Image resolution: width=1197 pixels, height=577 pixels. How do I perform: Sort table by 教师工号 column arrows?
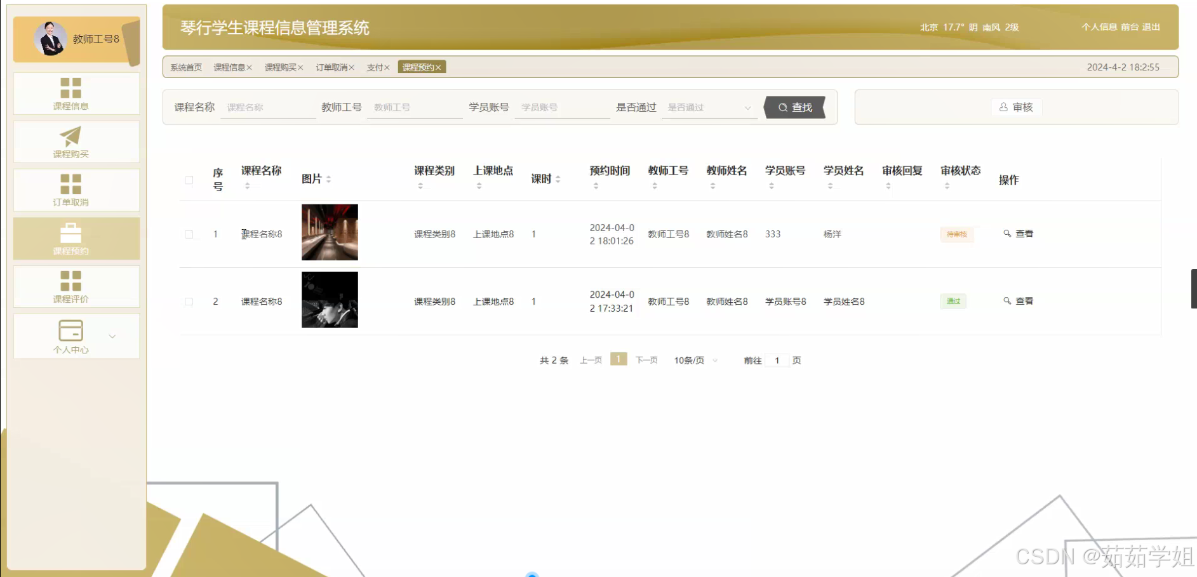coord(655,186)
